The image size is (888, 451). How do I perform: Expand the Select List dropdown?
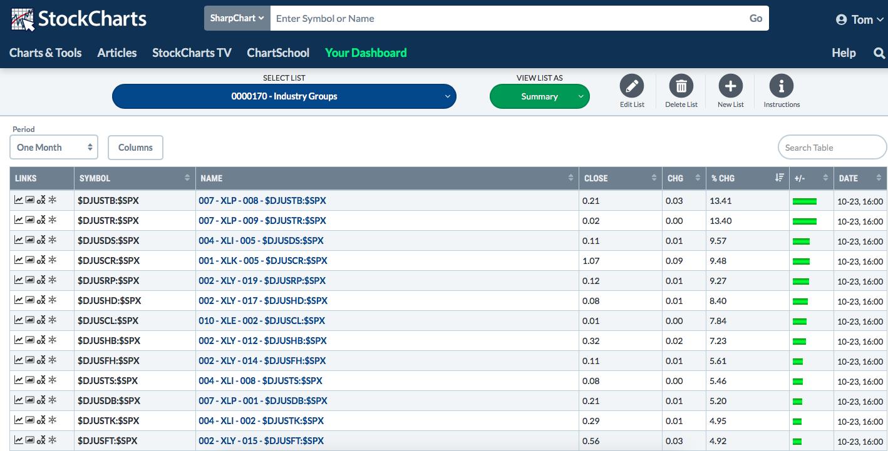coord(284,96)
